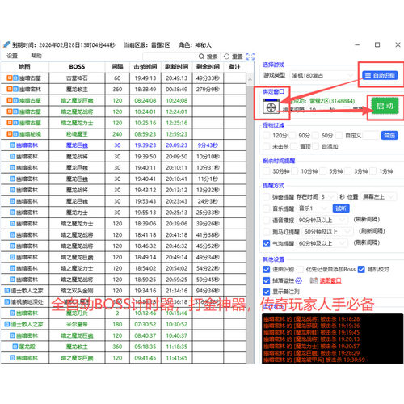The width and height of the screenshot is (404, 404).
Task: Enable the 120分 monster filter checkbox
Action: (266, 135)
